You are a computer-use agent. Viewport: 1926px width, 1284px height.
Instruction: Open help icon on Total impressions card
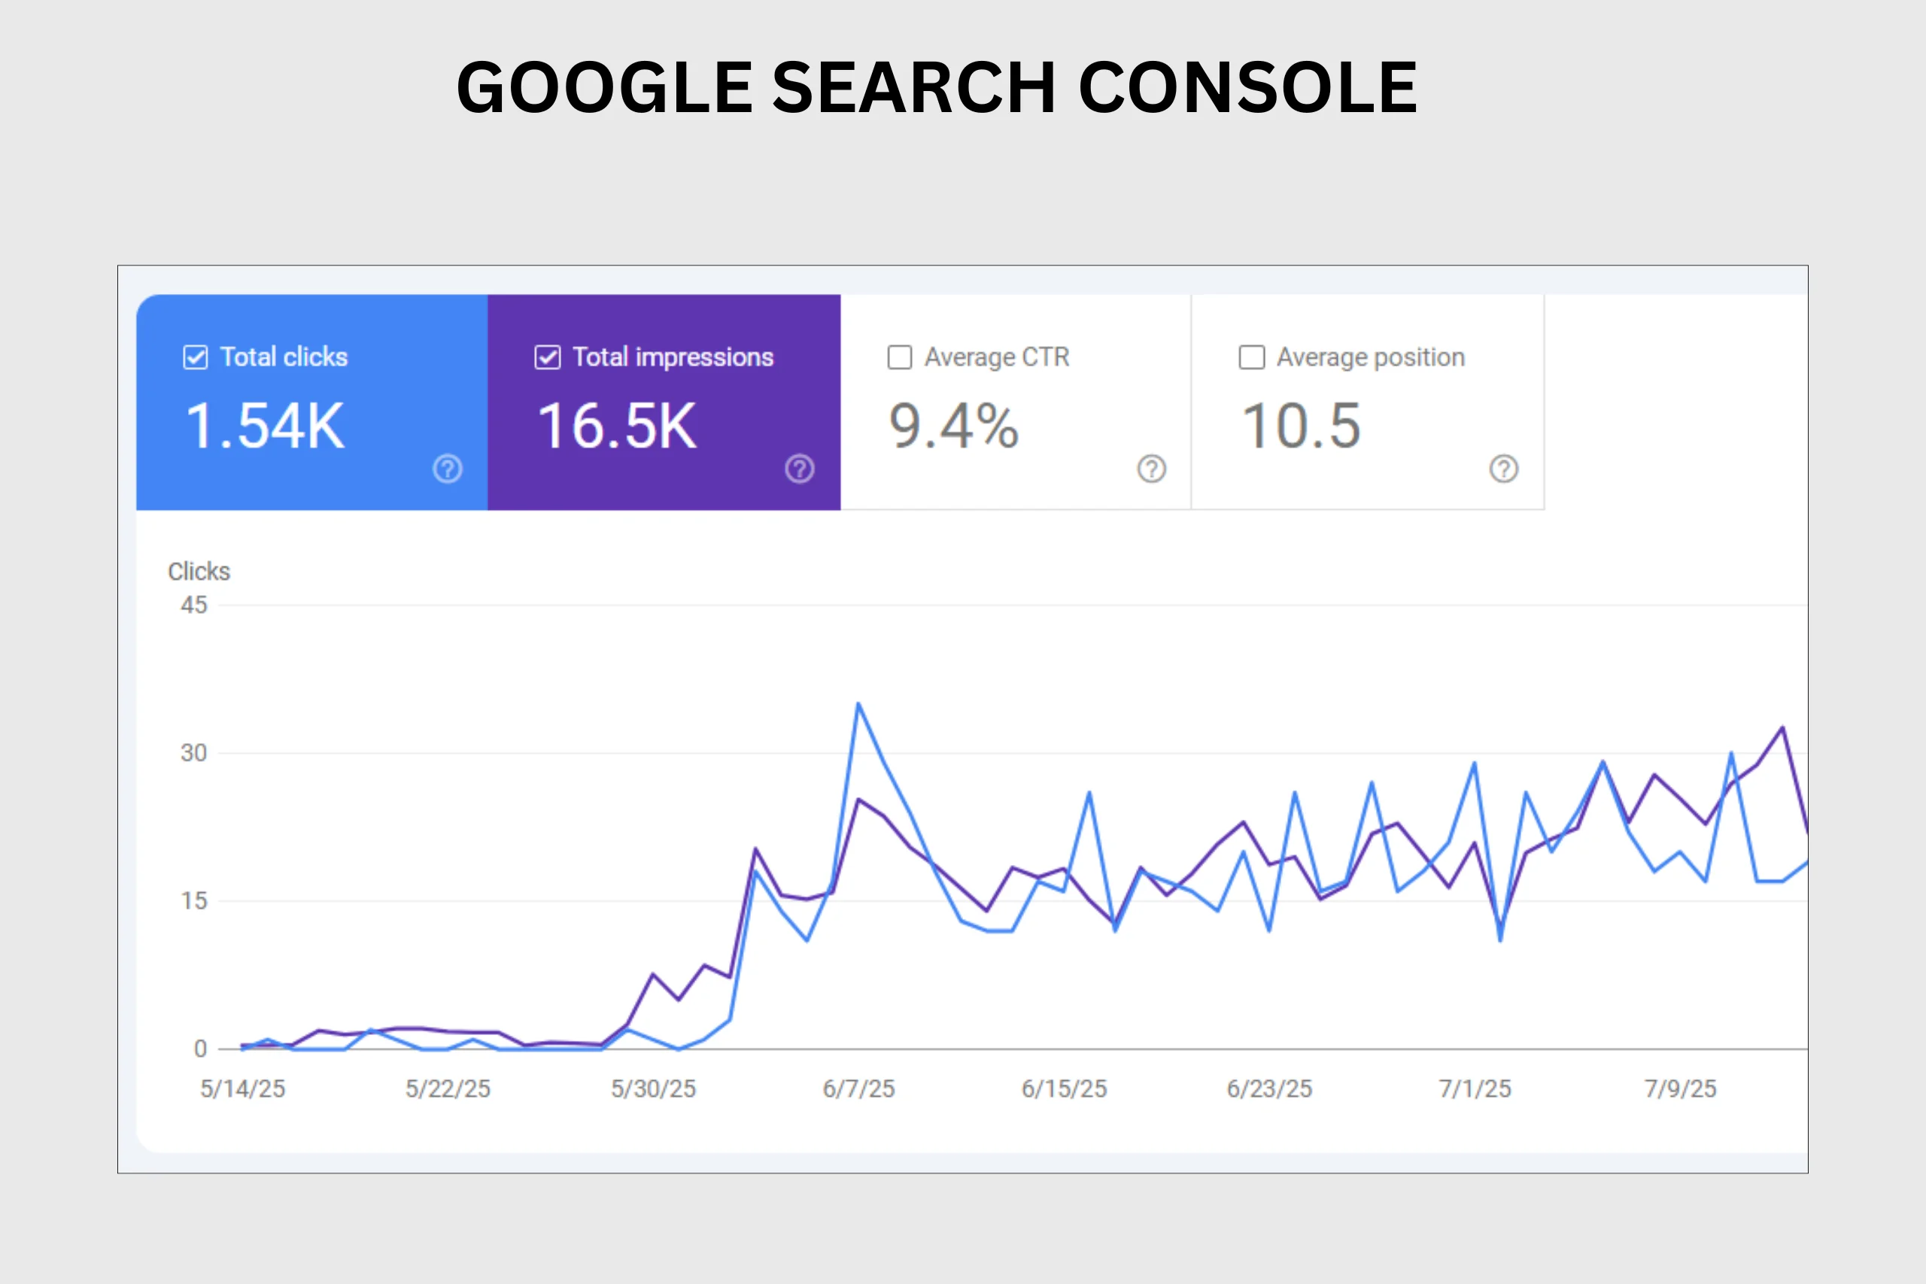[799, 469]
